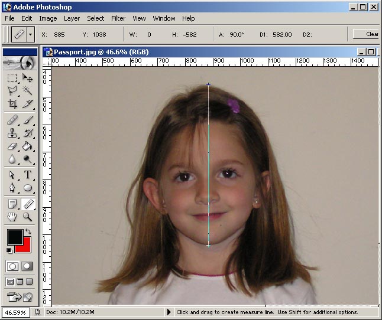382x320 pixels.
Task: Click the Y value 1038
Action: point(99,34)
